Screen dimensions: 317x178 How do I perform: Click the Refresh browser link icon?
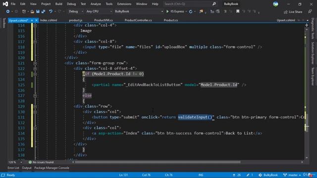pyautogui.click(x=191, y=11)
